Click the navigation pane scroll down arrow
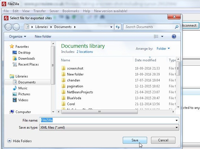 tap(53, 112)
